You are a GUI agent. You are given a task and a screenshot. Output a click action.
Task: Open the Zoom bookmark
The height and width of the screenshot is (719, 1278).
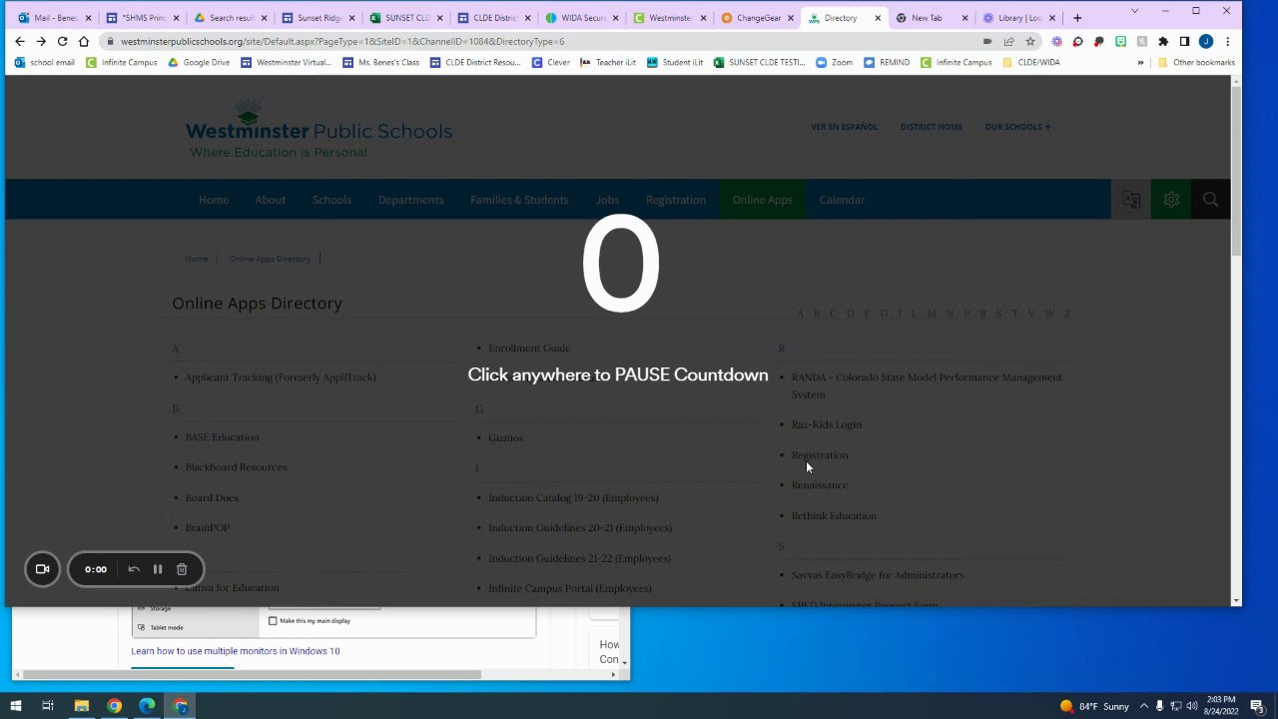[835, 62]
